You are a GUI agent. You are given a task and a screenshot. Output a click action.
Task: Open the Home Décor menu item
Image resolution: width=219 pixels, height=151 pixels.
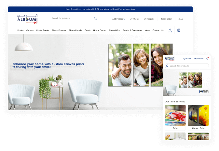[100, 30]
